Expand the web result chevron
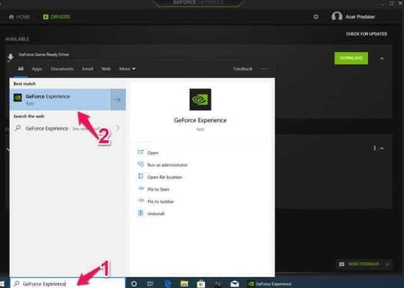 (x=118, y=128)
